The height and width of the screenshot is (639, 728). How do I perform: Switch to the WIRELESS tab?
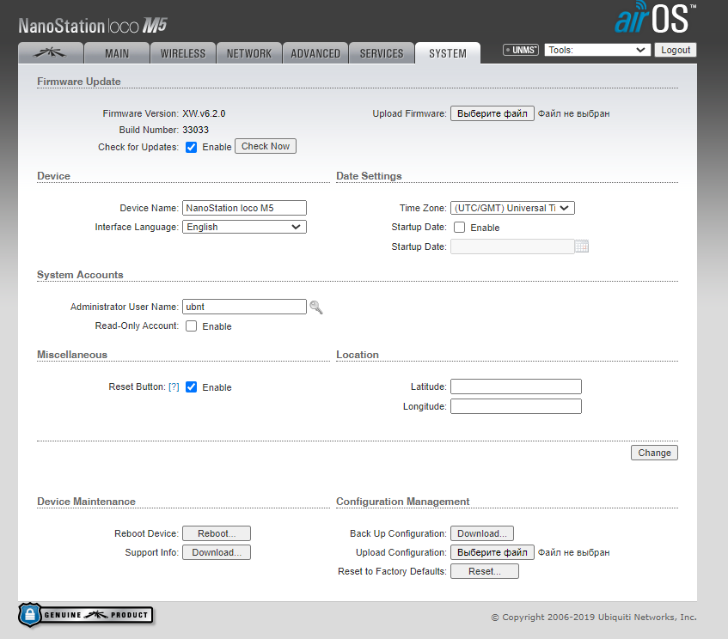click(183, 53)
